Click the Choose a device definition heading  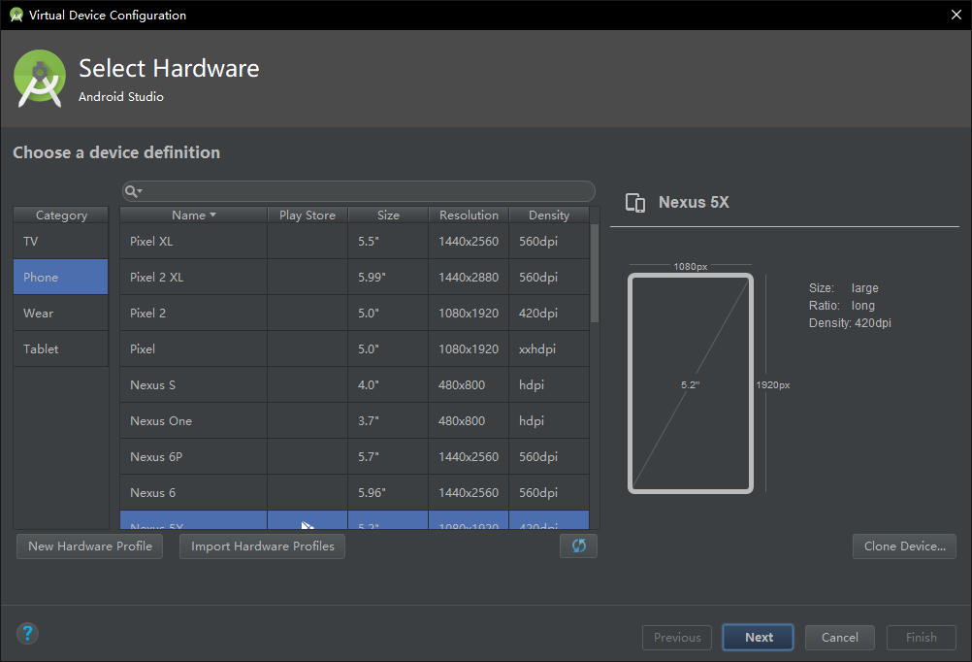(x=116, y=152)
